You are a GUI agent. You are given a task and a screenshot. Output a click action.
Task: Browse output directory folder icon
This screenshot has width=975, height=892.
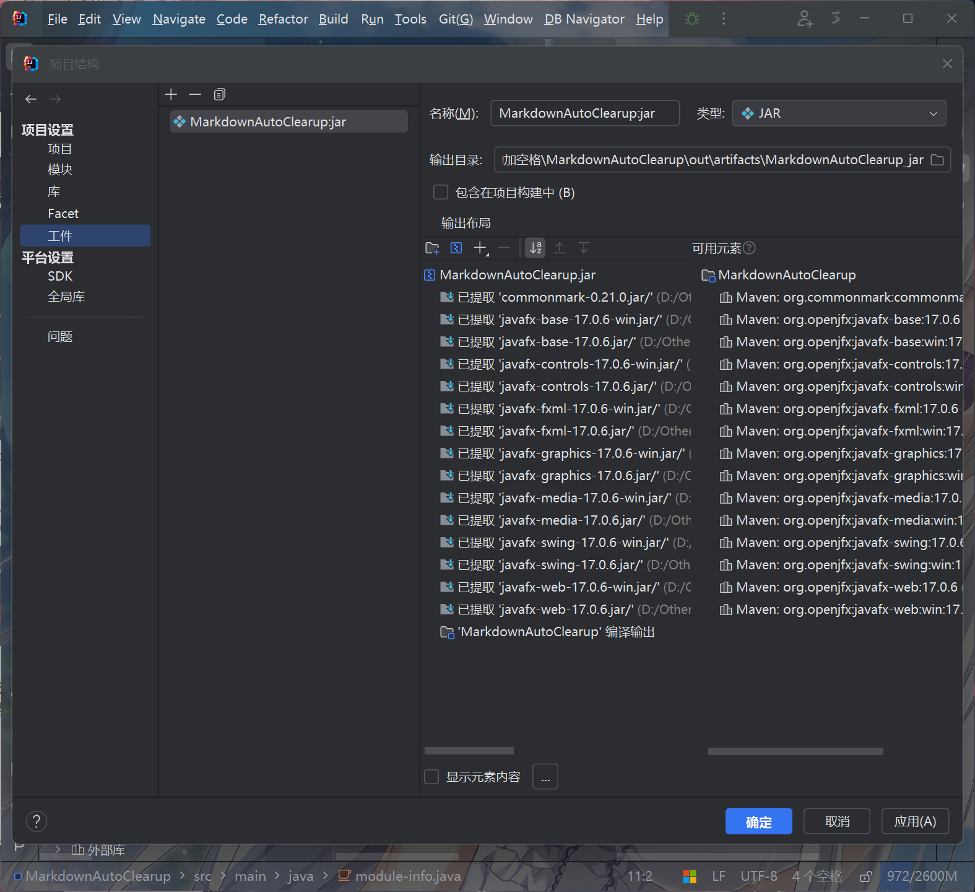(x=937, y=160)
